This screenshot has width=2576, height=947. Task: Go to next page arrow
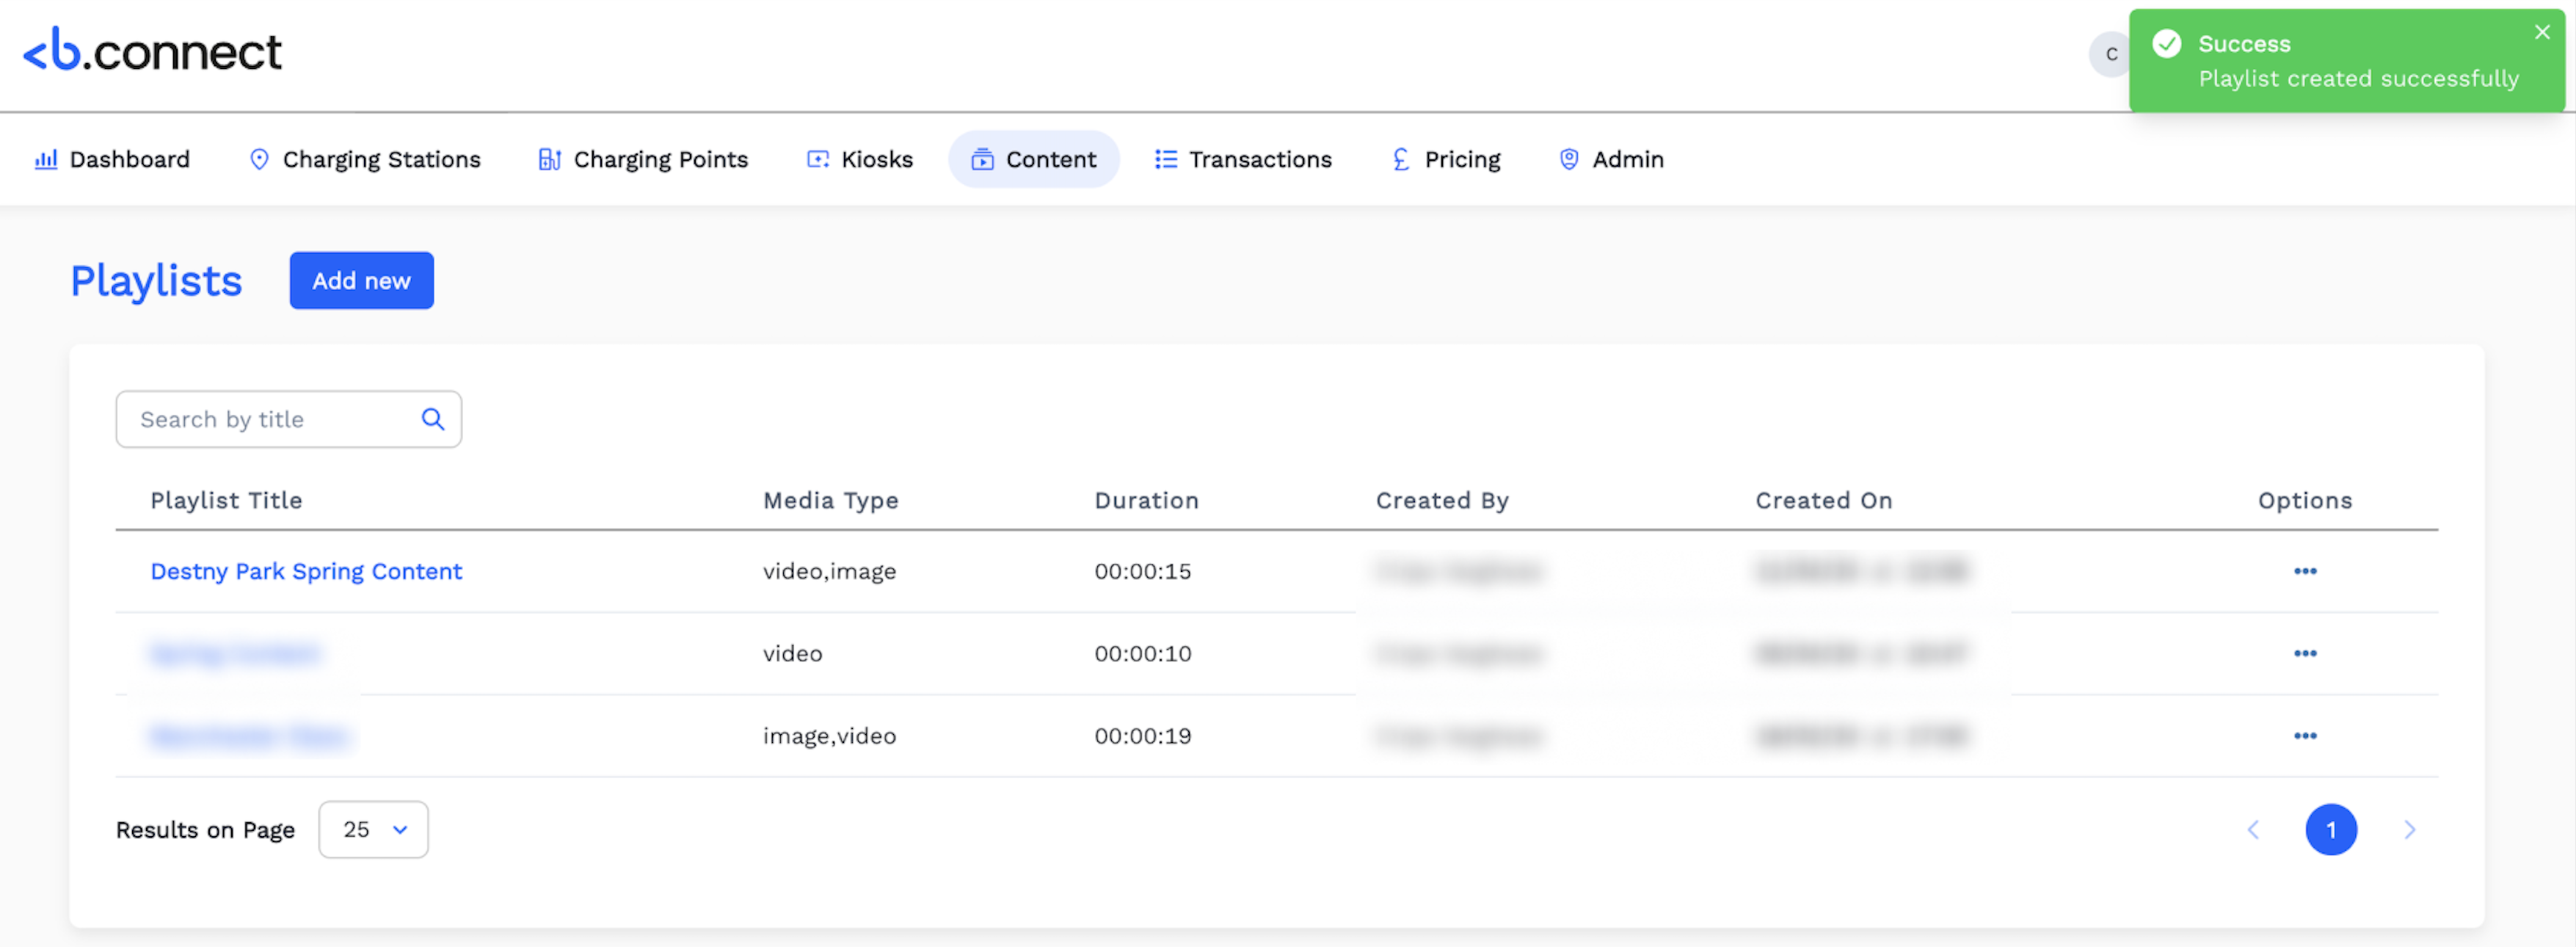(x=2409, y=829)
